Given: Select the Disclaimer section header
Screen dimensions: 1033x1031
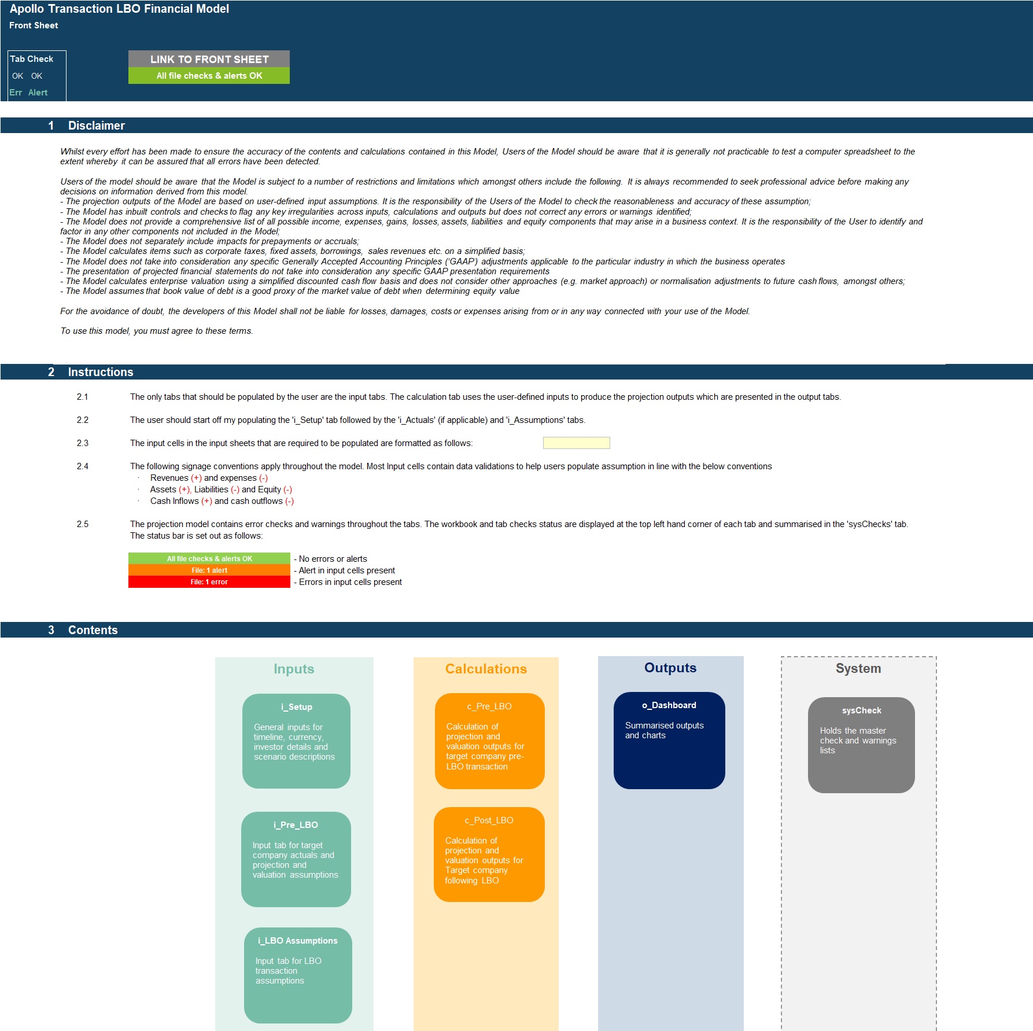Looking at the screenshot, I should pos(516,126).
